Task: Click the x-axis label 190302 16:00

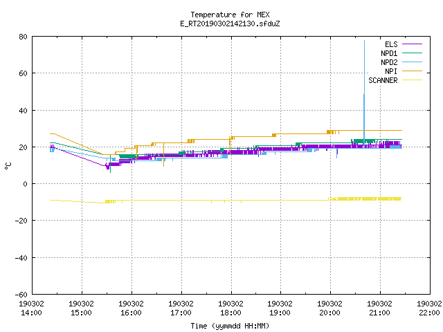Action: 131,308
